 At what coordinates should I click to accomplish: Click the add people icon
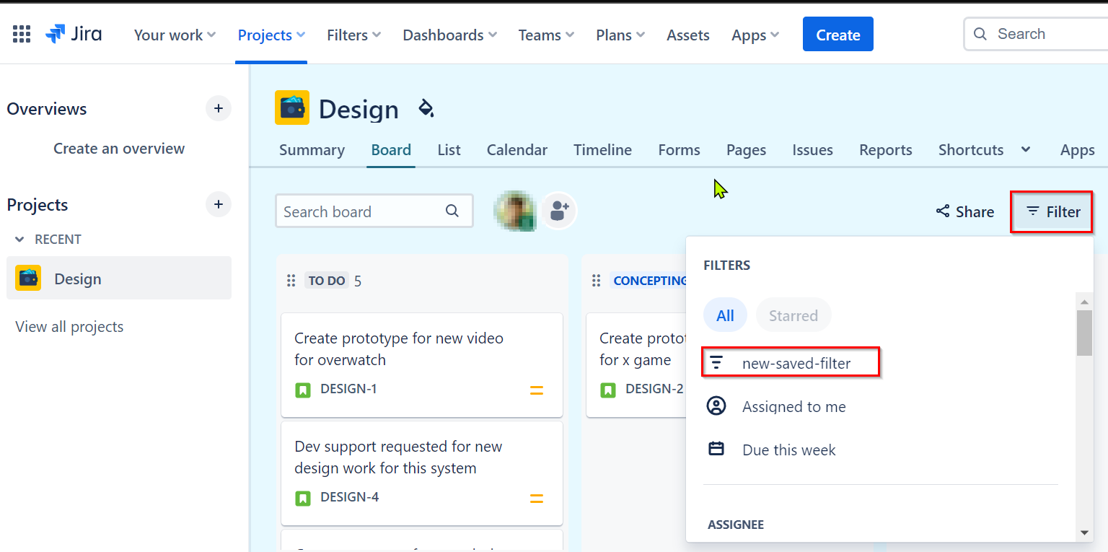tap(559, 211)
